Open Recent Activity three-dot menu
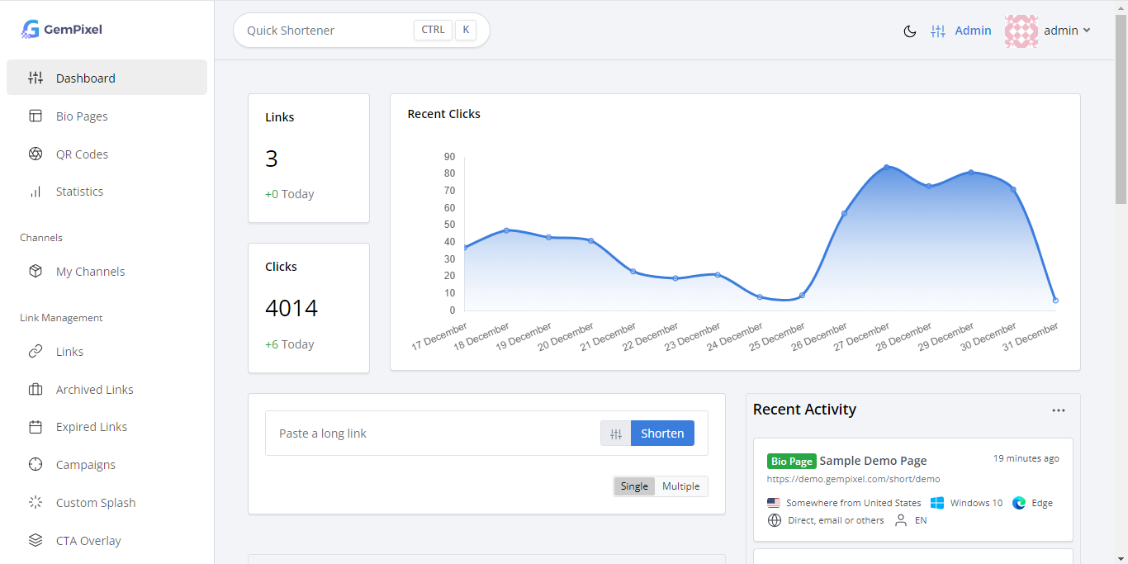 [1058, 410]
